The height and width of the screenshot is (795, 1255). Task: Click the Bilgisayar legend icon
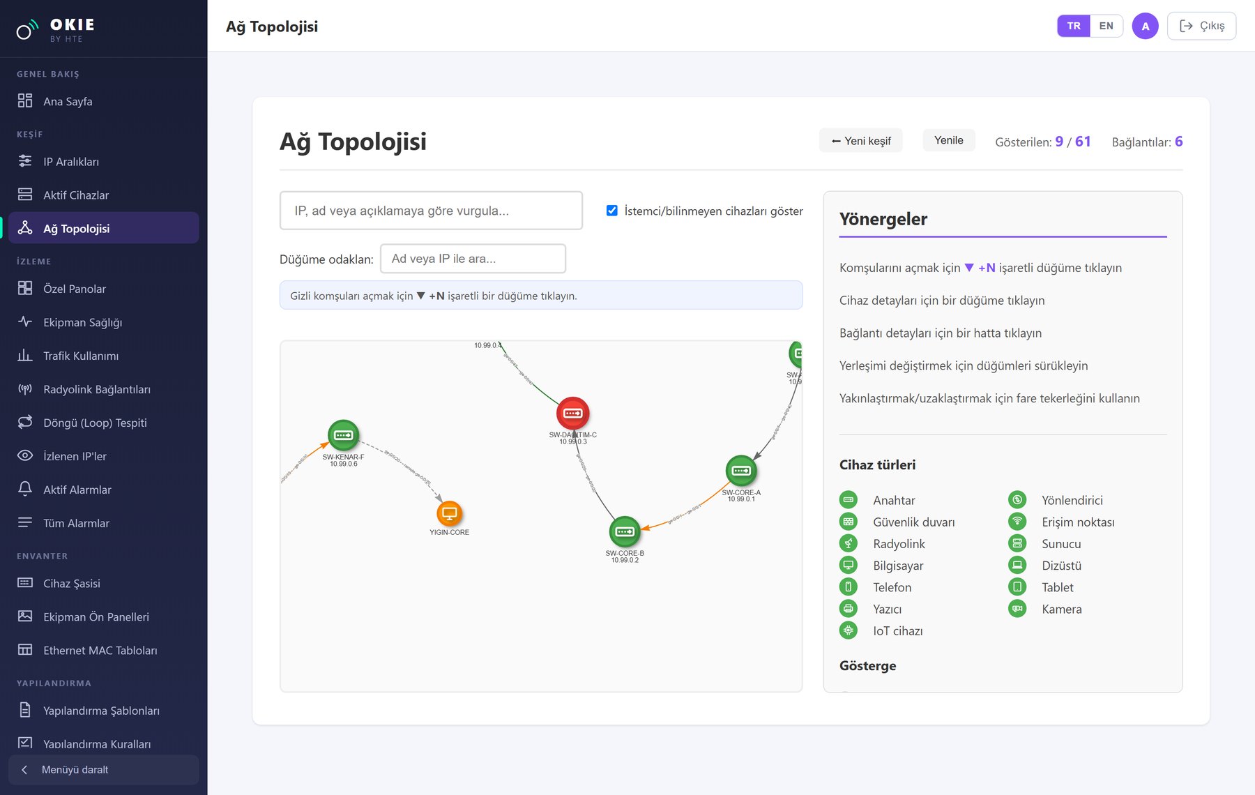tap(849, 566)
